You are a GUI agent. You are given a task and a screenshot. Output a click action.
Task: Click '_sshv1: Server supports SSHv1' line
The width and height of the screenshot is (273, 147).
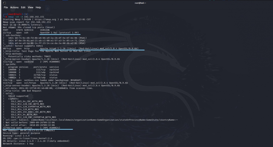point(23,46)
